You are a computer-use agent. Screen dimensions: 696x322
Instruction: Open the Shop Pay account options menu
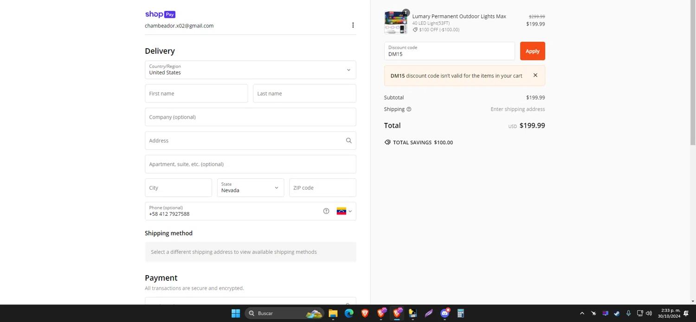click(x=353, y=25)
